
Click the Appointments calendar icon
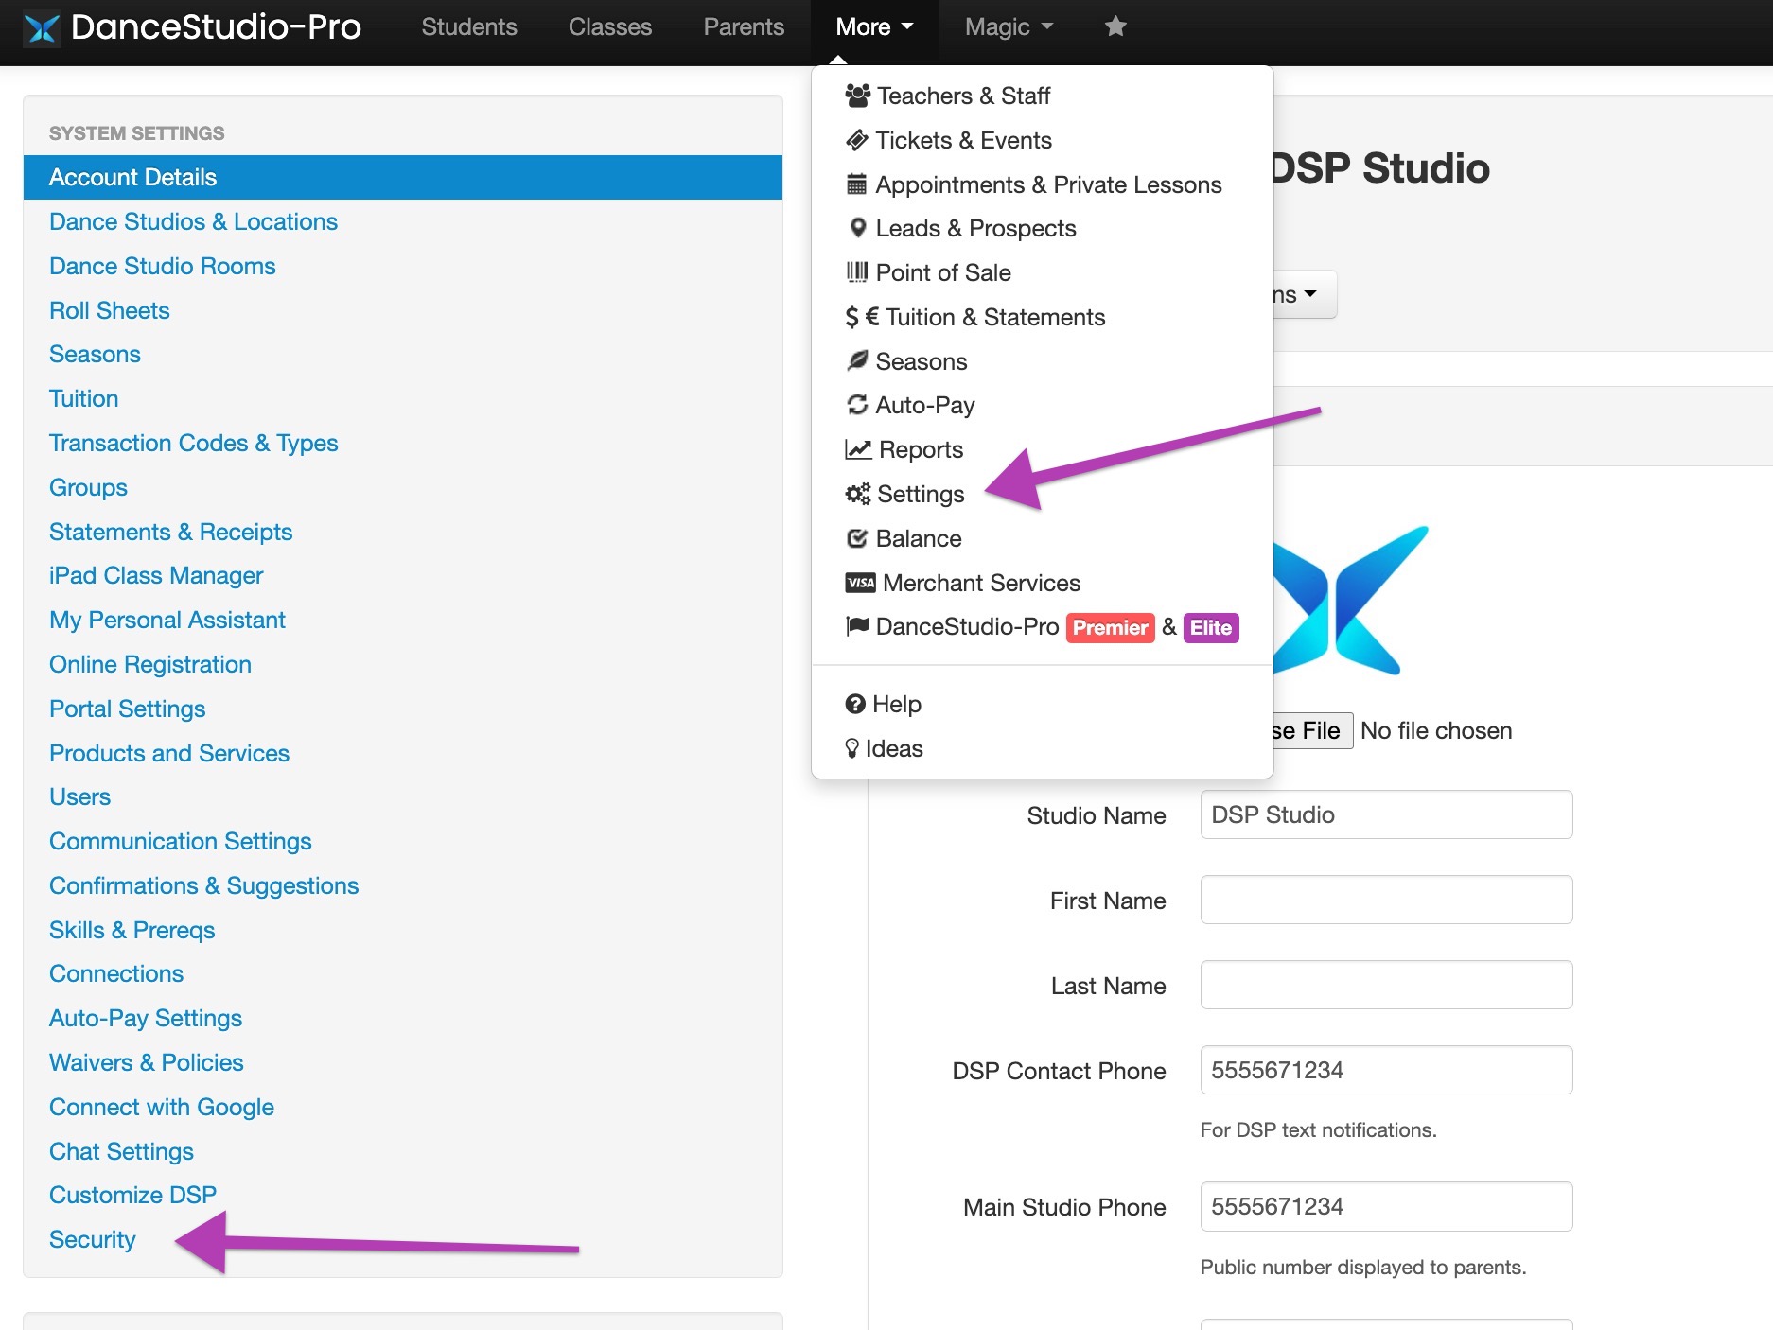856,184
